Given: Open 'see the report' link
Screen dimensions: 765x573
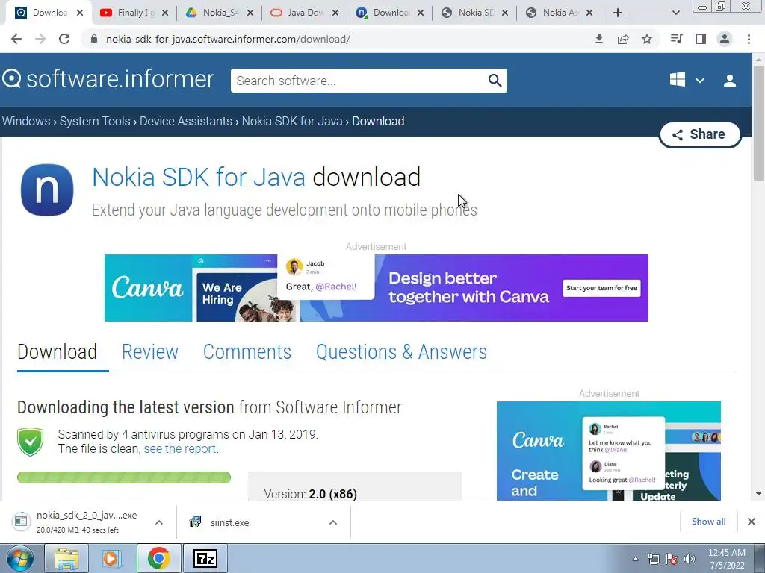Looking at the screenshot, I should [x=181, y=448].
